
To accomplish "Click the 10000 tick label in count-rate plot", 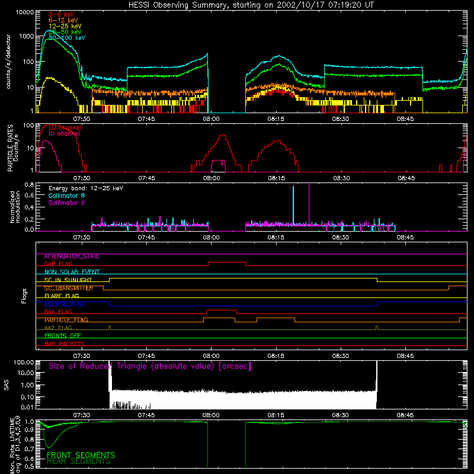I will pyautogui.click(x=24, y=12).
